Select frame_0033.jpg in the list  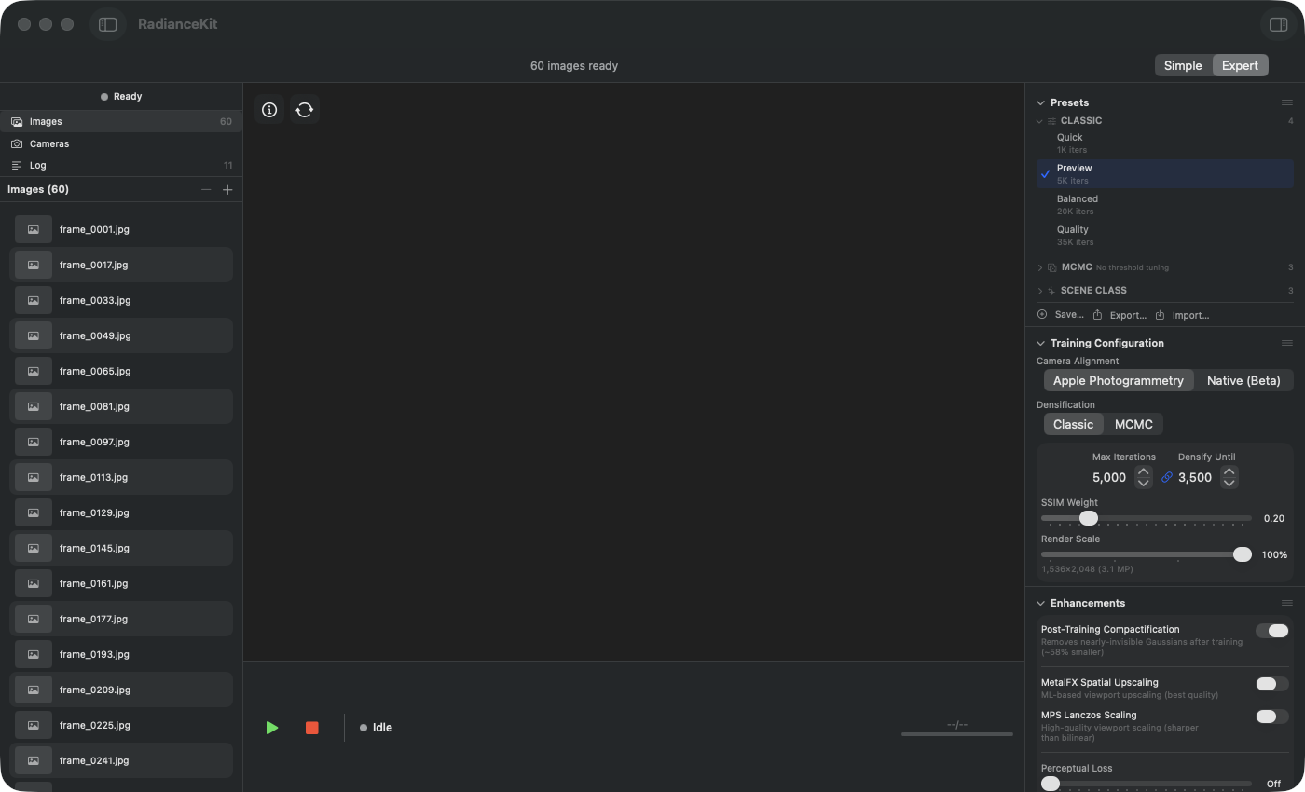pos(121,300)
